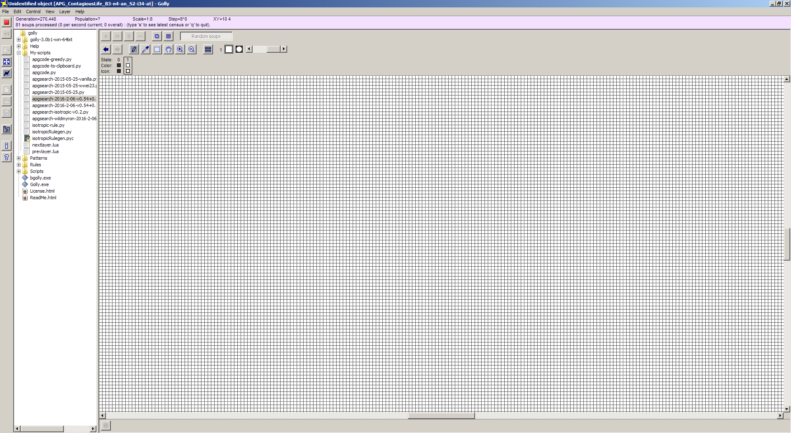Viewport: 791px width, 433px height.
Task: Open the help question mark icon
Action: pyautogui.click(x=7, y=157)
